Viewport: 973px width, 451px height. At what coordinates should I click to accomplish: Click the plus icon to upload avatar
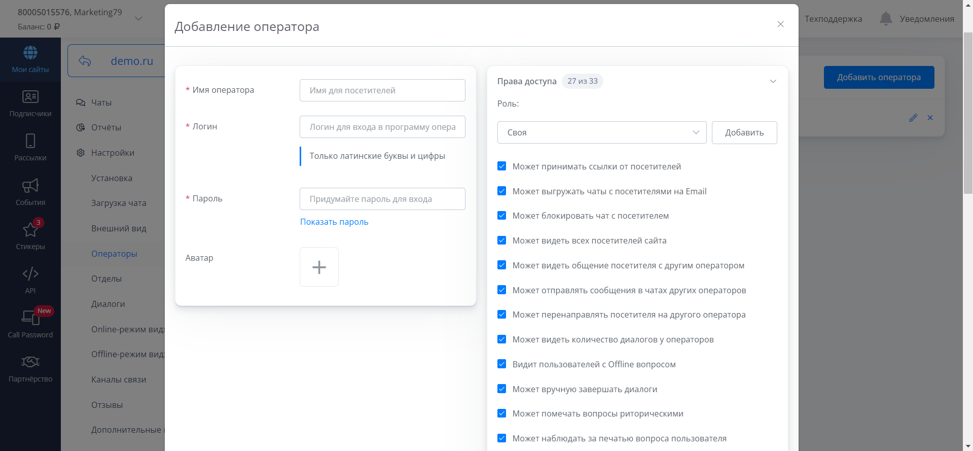pyautogui.click(x=319, y=267)
